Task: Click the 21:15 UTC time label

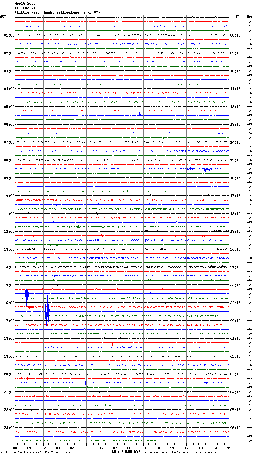Action: [x=235, y=267]
